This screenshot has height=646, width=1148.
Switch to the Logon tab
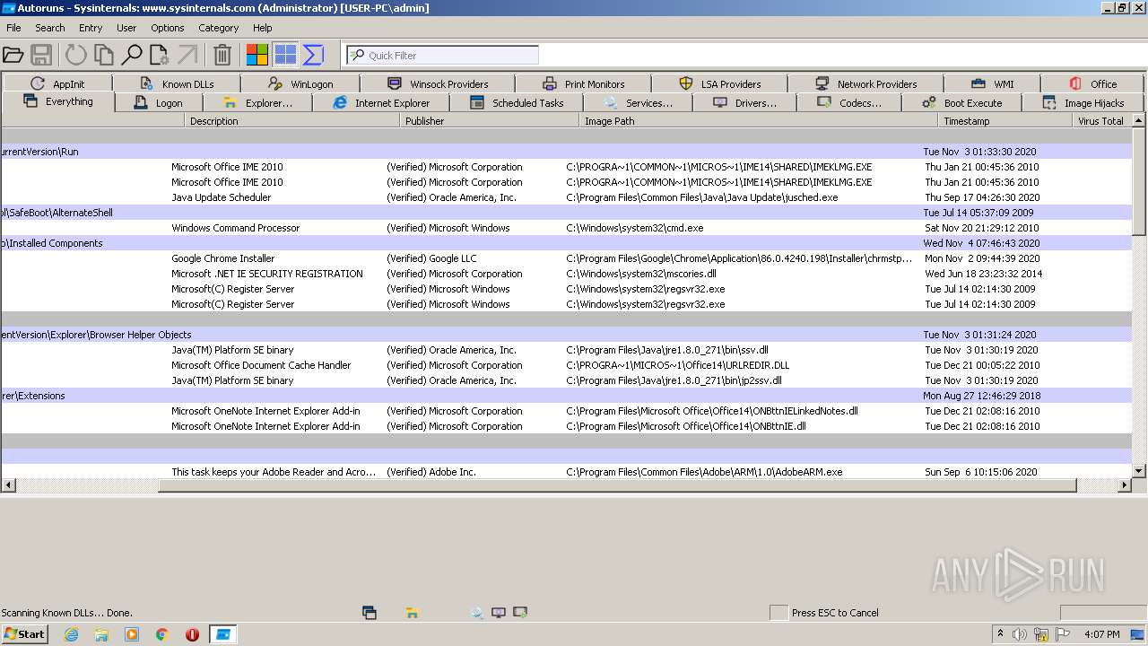tap(158, 103)
